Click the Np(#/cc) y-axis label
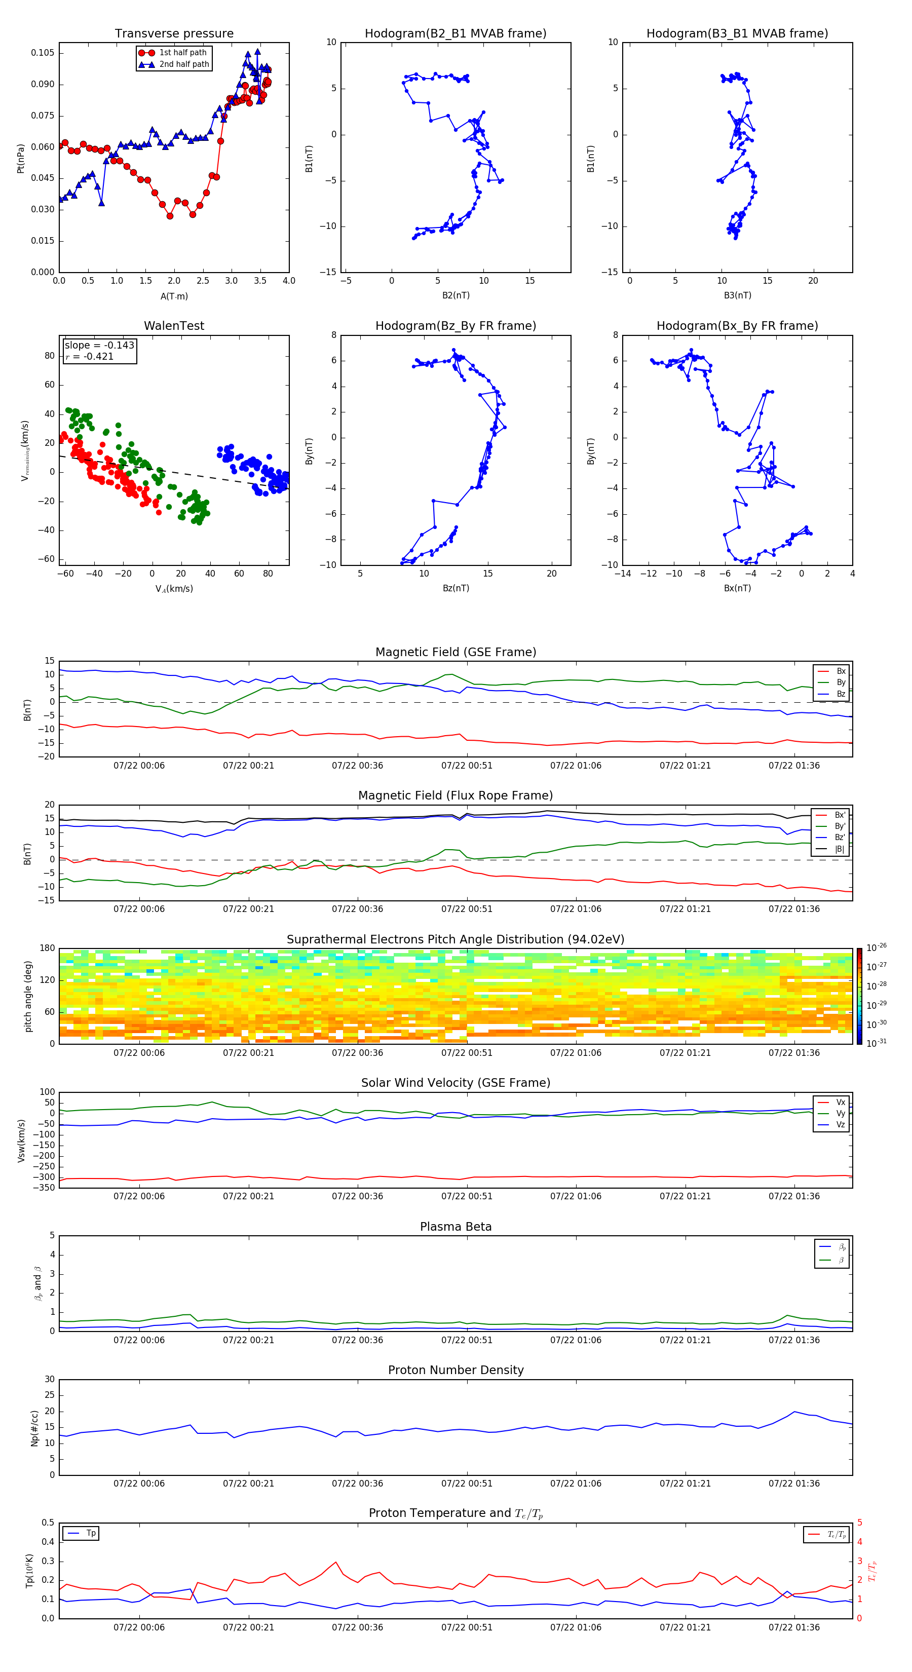Viewport: 912px width, 1672px height. [34, 1428]
